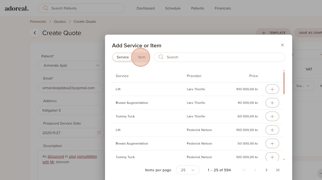Click the service list vertical scrollbar
322x180 pixels.
(284, 83)
